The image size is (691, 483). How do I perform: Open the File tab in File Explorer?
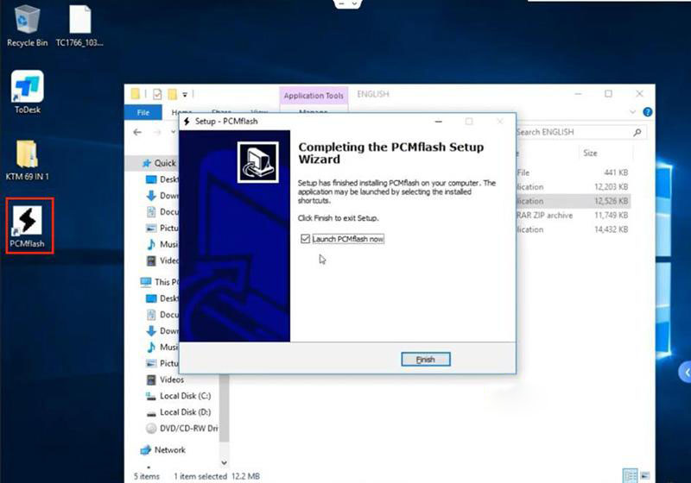(143, 113)
